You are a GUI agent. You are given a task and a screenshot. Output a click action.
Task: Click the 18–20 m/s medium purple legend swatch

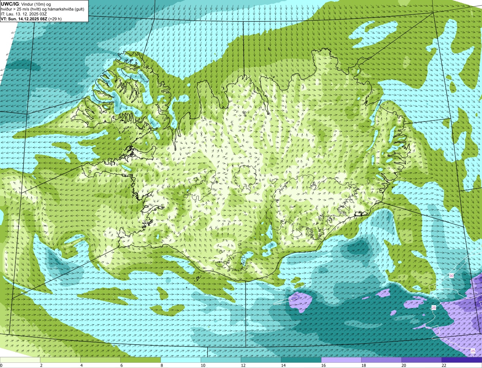pyautogui.click(x=381, y=360)
